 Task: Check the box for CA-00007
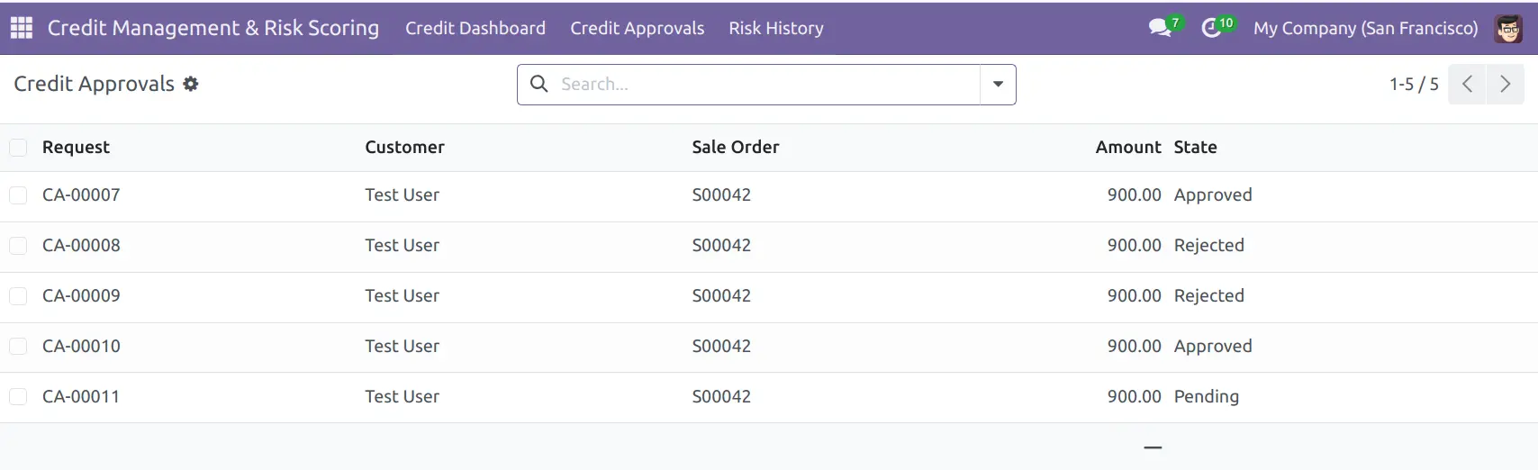pyautogui.click(x=18, y=194)
